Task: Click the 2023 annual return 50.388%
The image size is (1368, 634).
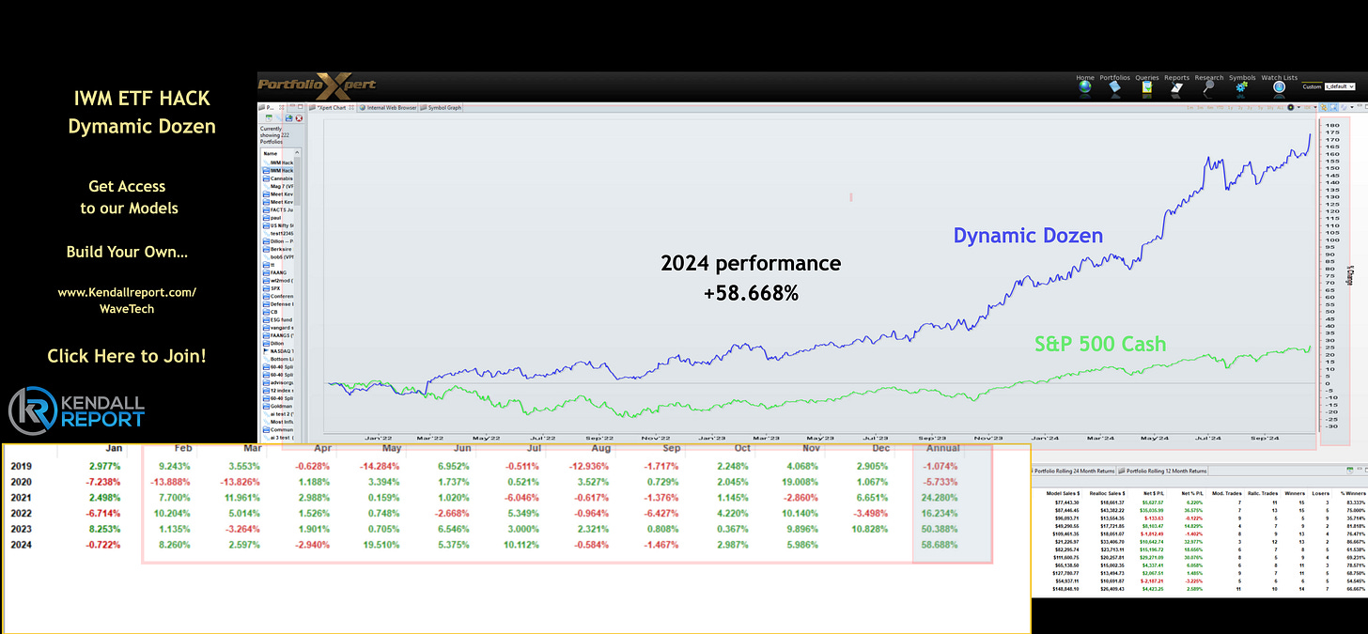Action: (940, 528)
